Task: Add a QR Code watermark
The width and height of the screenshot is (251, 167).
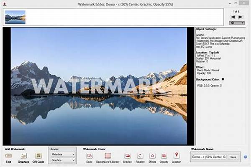Action: pos(38,155)
